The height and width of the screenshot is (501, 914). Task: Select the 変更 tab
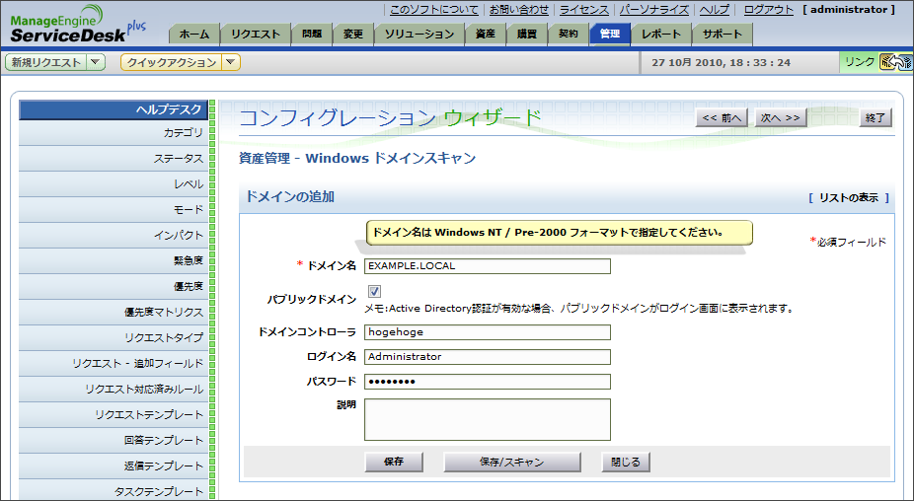pos(352,35)
